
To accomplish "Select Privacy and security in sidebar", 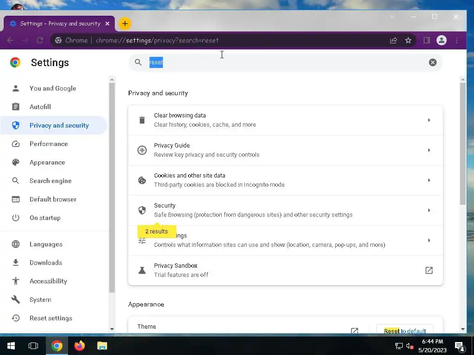I will 54,125.
